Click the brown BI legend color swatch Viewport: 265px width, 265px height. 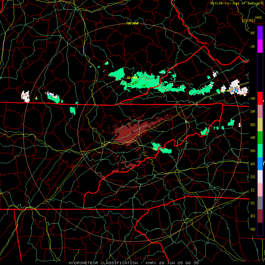click(x=260, y=216)
